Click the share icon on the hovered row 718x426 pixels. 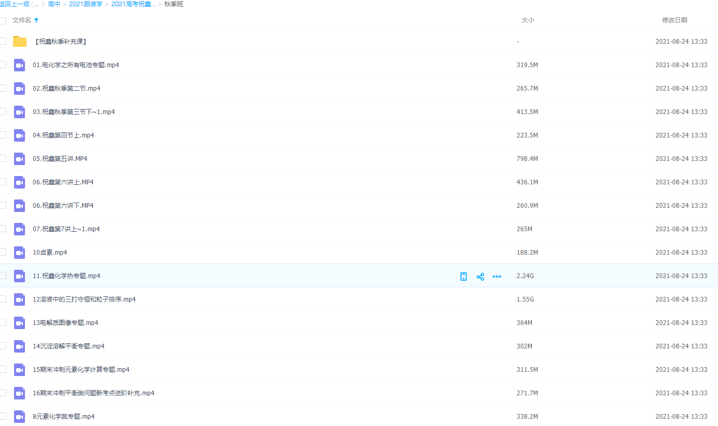tap(480, 277)
